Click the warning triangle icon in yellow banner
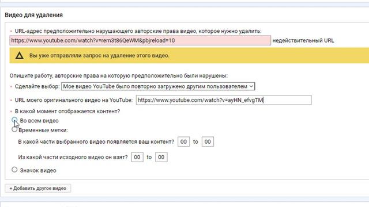Image resolution: width=369 pixels, height=207 pixels. coord(19,56)
